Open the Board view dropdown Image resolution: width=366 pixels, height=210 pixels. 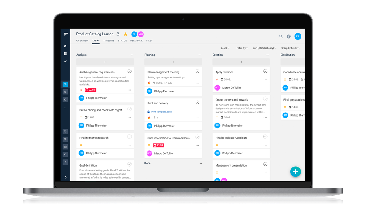tap(225, 48)
